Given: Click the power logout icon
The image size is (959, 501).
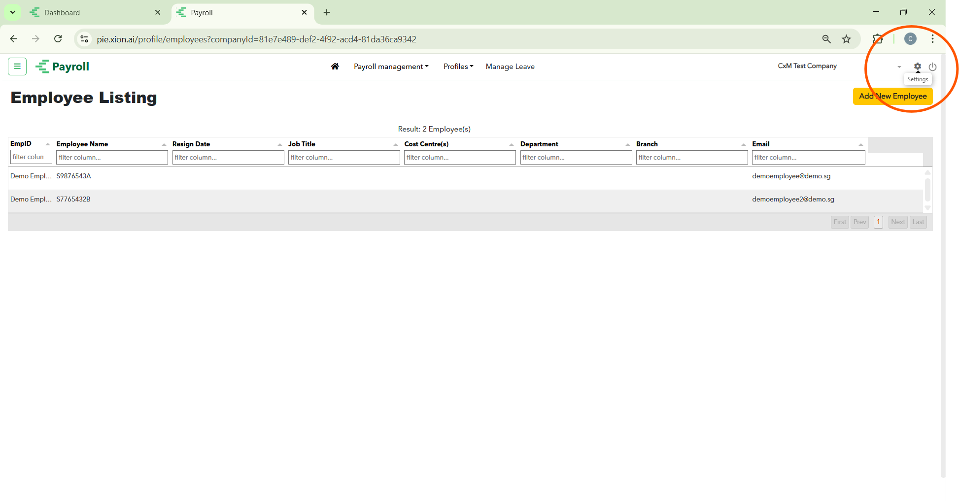Looking at the screenshot, I should 932,67.
